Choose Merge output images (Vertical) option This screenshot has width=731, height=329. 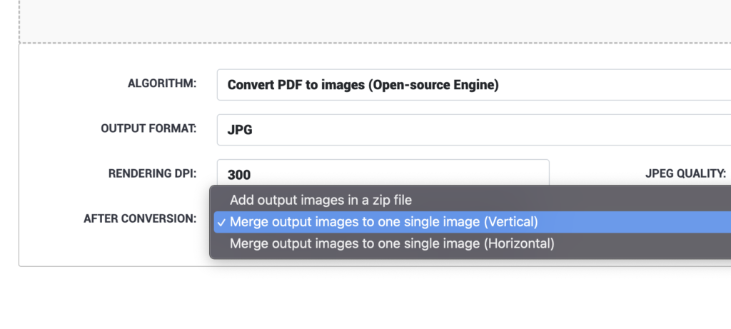[473, 222]
